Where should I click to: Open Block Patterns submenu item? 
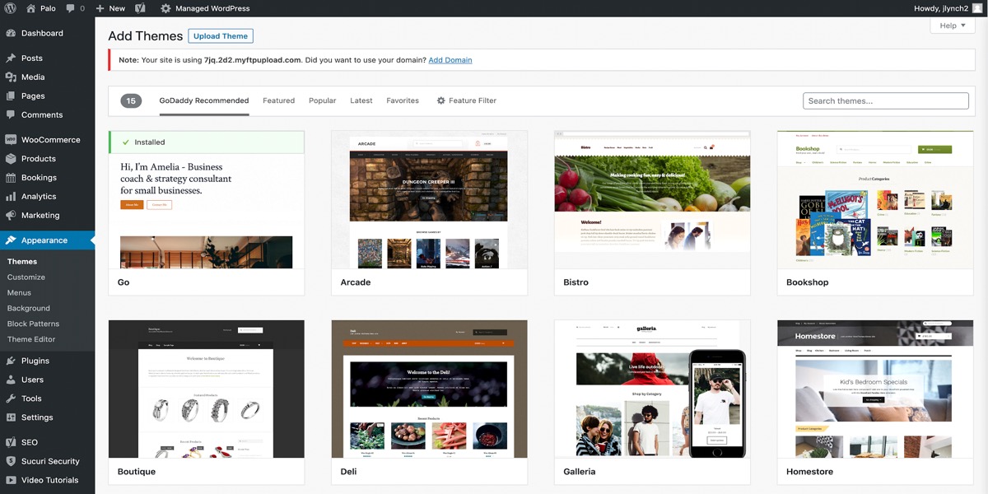[x=33, y=324]
